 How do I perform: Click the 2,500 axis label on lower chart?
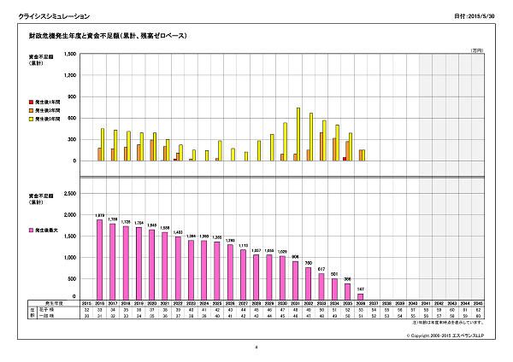pyautogui.click(x=70, y=194)
